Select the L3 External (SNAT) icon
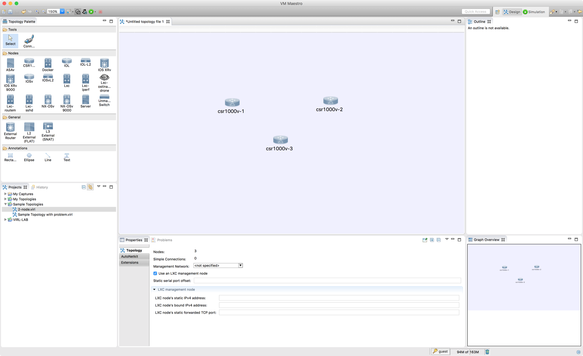This screenshot has height=356, width=583. click(48, 132)
